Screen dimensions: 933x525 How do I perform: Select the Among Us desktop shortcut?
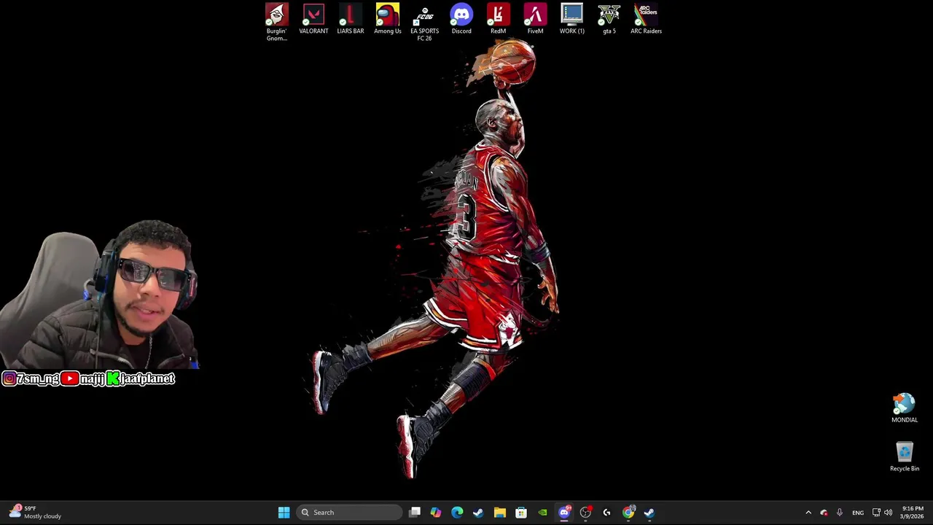(388, 20)
